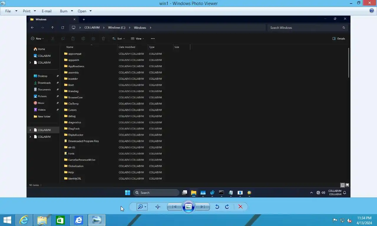377x226 pixels.
Task: Toggle the Details pane button
Action: click(x=339, y=39)
